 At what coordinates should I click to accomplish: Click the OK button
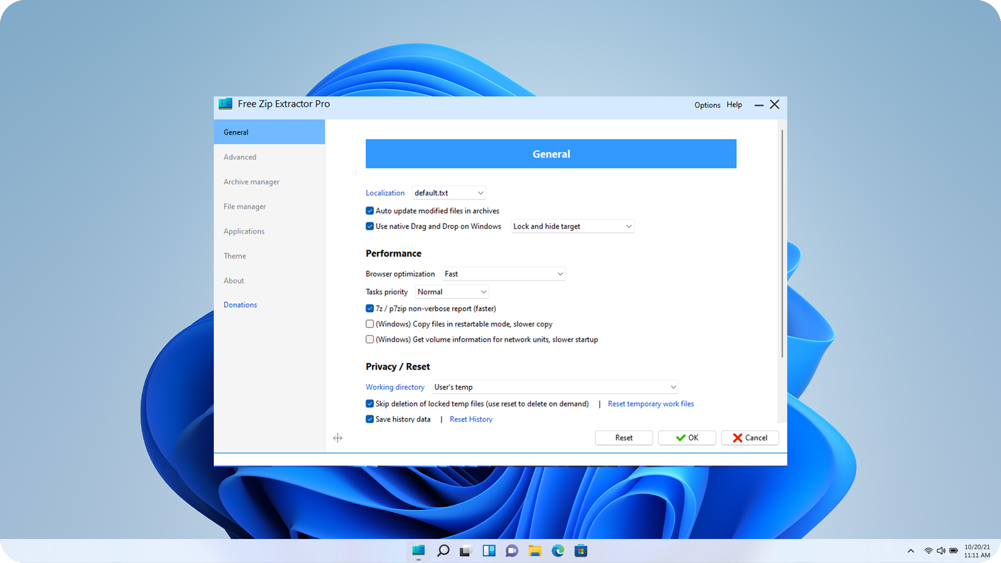(687, 438)
